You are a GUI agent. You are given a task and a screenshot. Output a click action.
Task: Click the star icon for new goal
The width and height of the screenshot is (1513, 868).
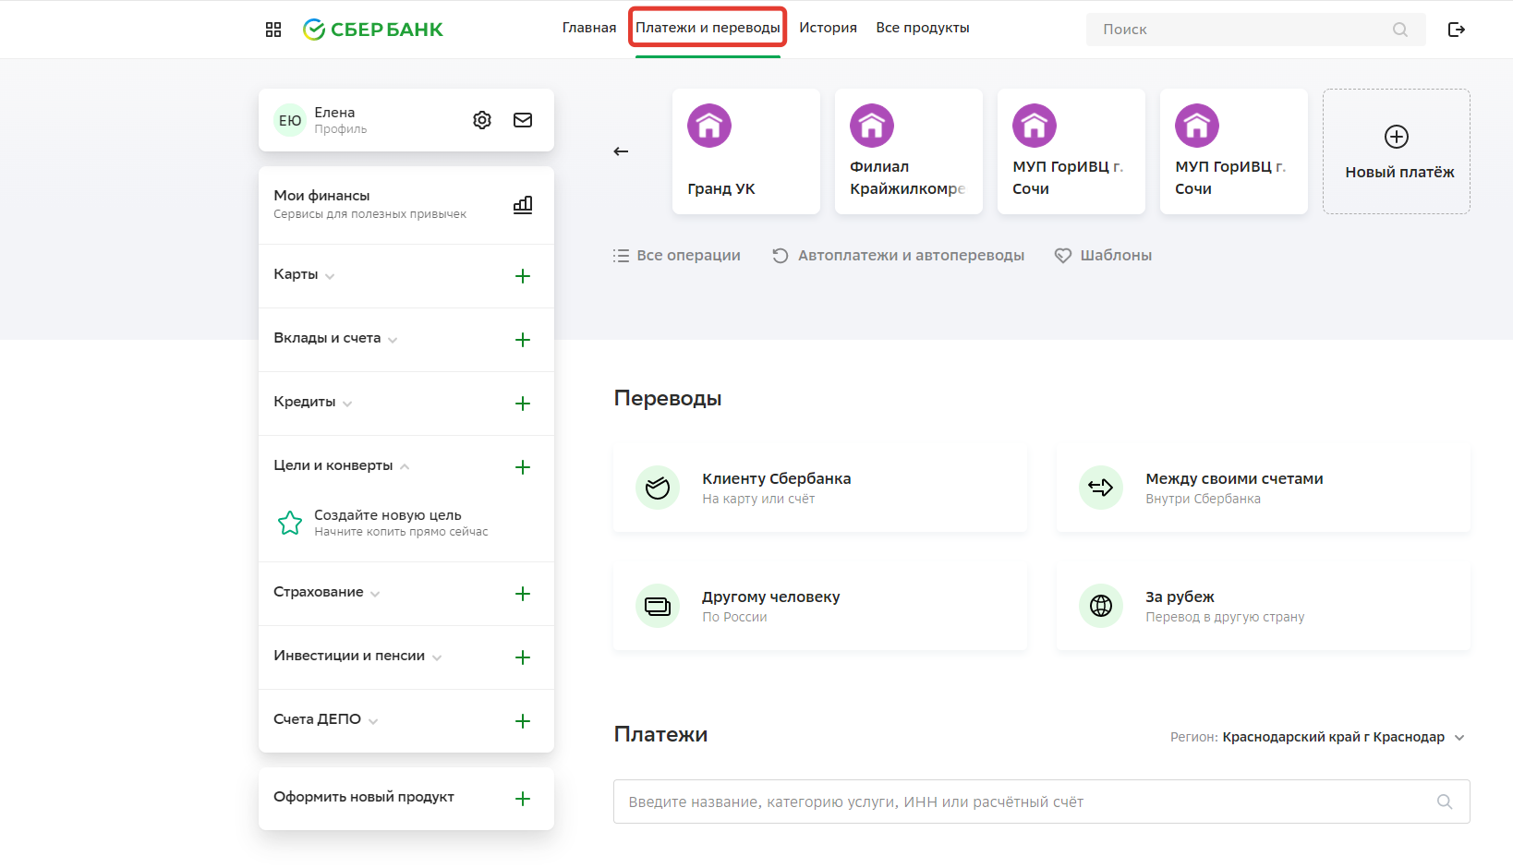click(x=290, y=524)
